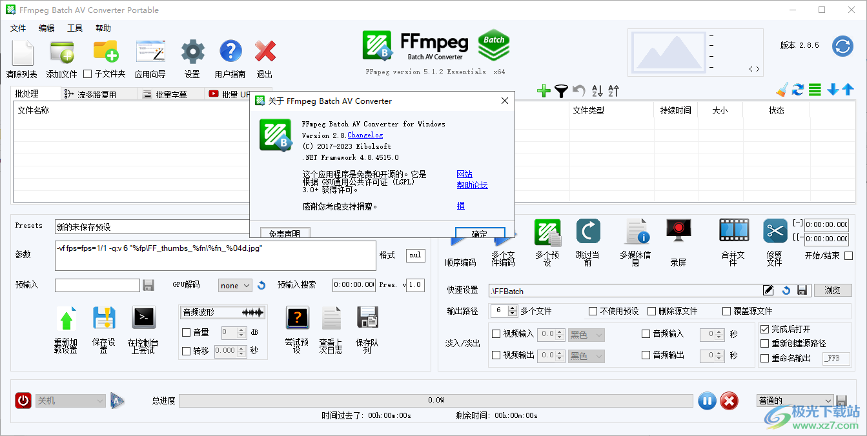Open the shutdown action dropdown showing 关机
The width and height of the screenshot is (867, 436).
tap(69, 401)
